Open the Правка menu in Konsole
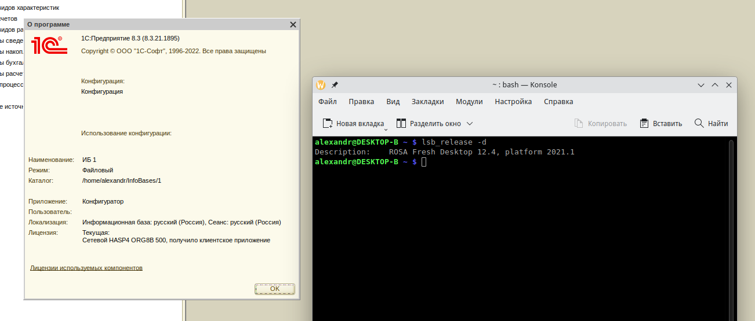 point(361,101)
